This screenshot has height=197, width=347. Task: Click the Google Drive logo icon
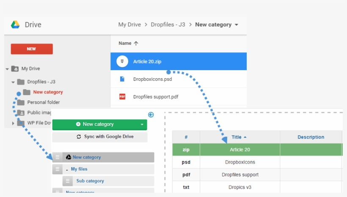[15, 25]
